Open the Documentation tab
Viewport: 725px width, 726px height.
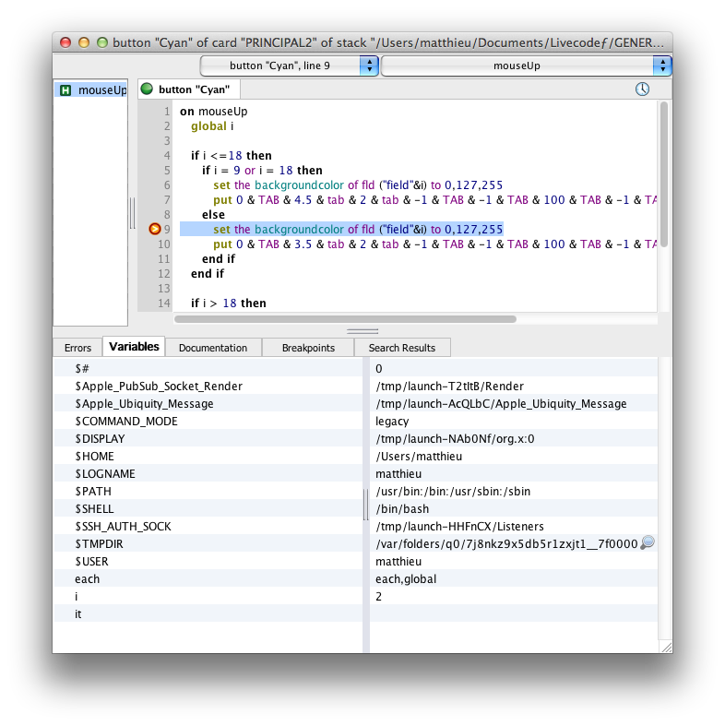[x=213, y=348]
